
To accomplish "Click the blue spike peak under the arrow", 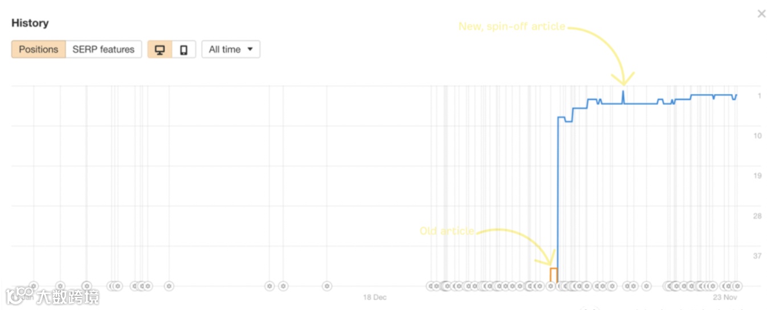I will click(x=623, y=92).
